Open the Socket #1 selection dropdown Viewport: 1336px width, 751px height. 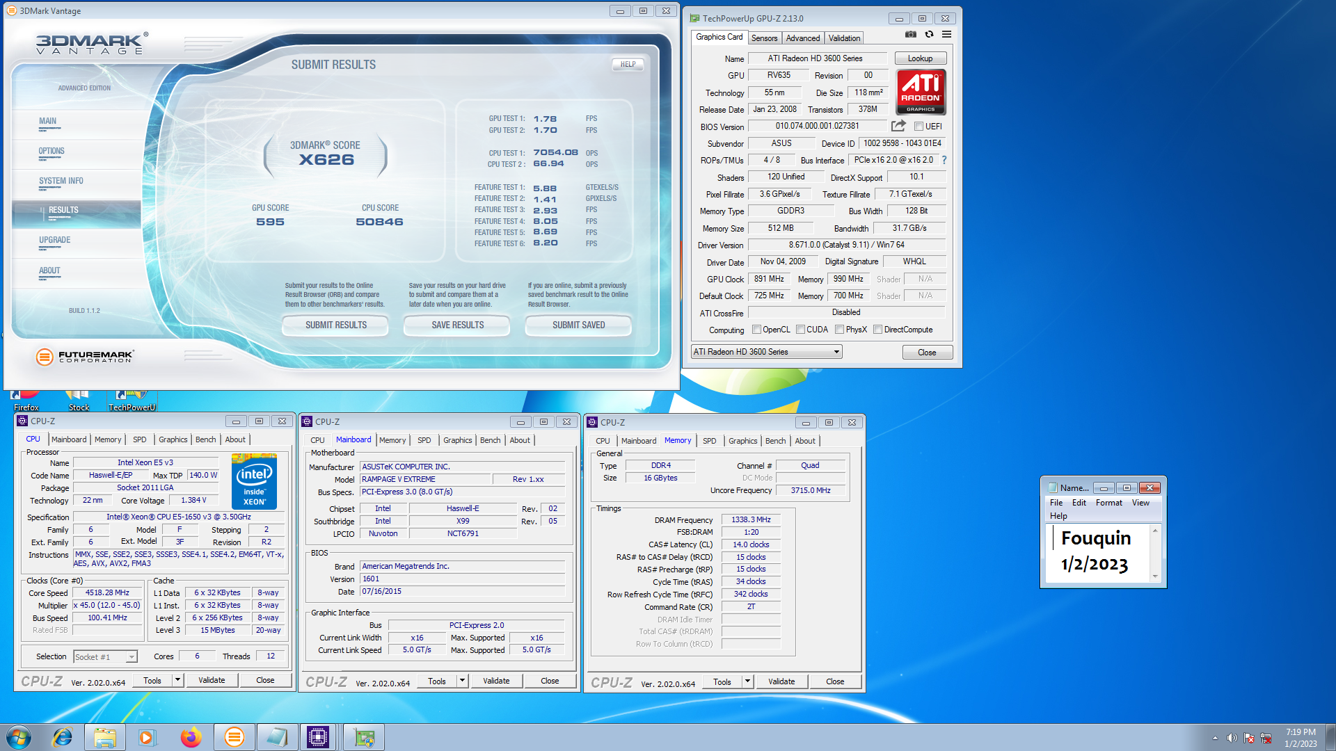[x=105, y=657]
